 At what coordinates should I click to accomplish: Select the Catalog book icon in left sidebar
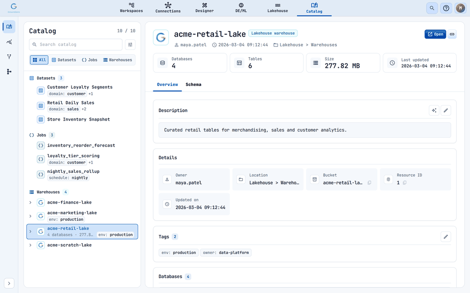9,26
